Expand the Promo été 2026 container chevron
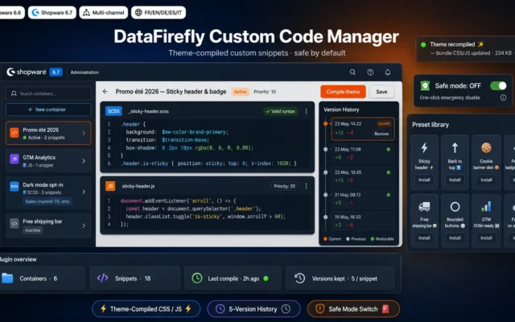Viewport: 515px width, 322px height. (84, 133)
